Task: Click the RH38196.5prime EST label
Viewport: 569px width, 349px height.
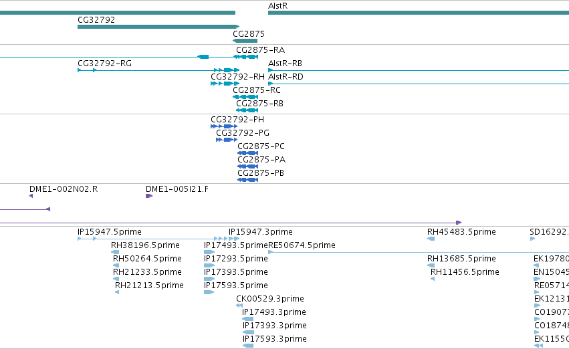Action: point(145,245)
